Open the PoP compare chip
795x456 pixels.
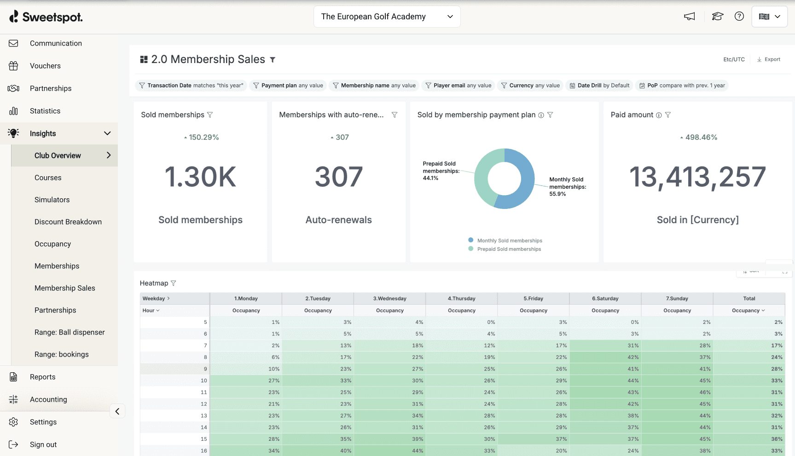pos(682,86)
